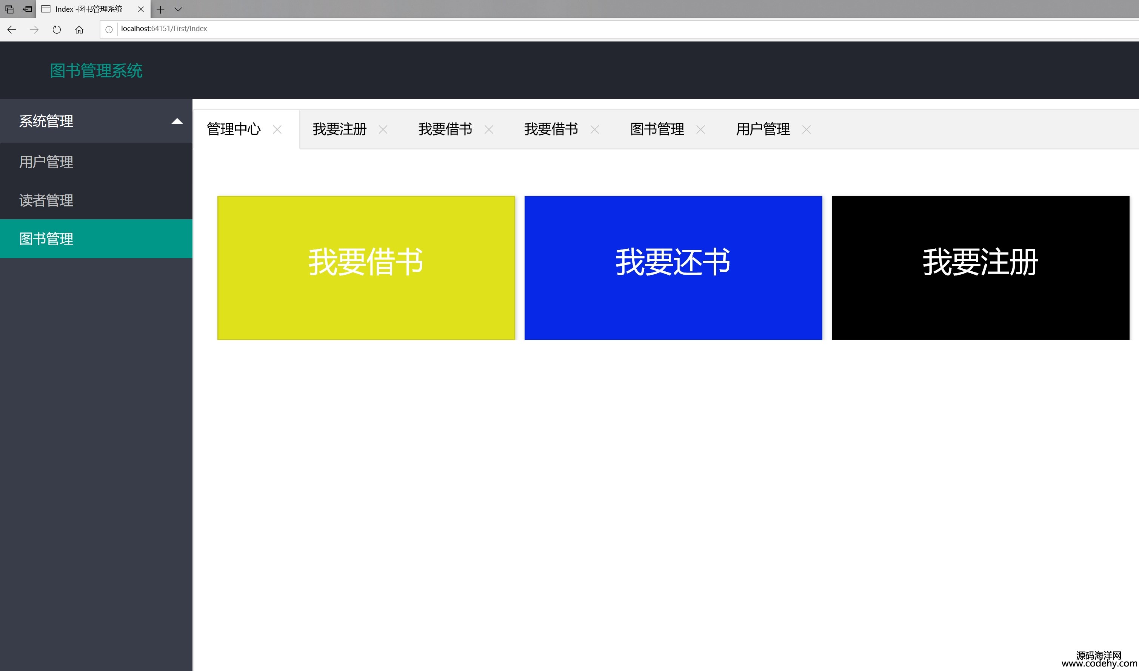Go back using the browser back arrow
This screenshot has width=1139, height=671.
tap(12, 29)
